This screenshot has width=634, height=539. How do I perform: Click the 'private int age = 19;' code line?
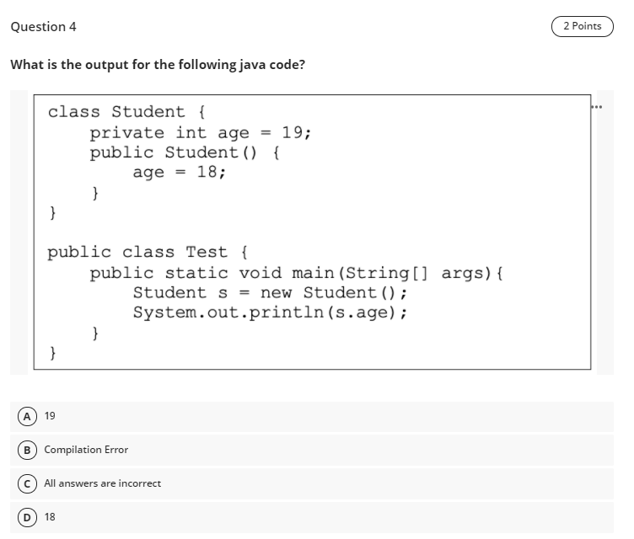tap(201, 133)
